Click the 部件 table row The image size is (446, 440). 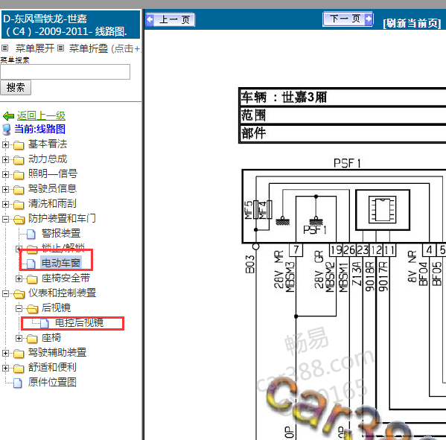(343, 133)
